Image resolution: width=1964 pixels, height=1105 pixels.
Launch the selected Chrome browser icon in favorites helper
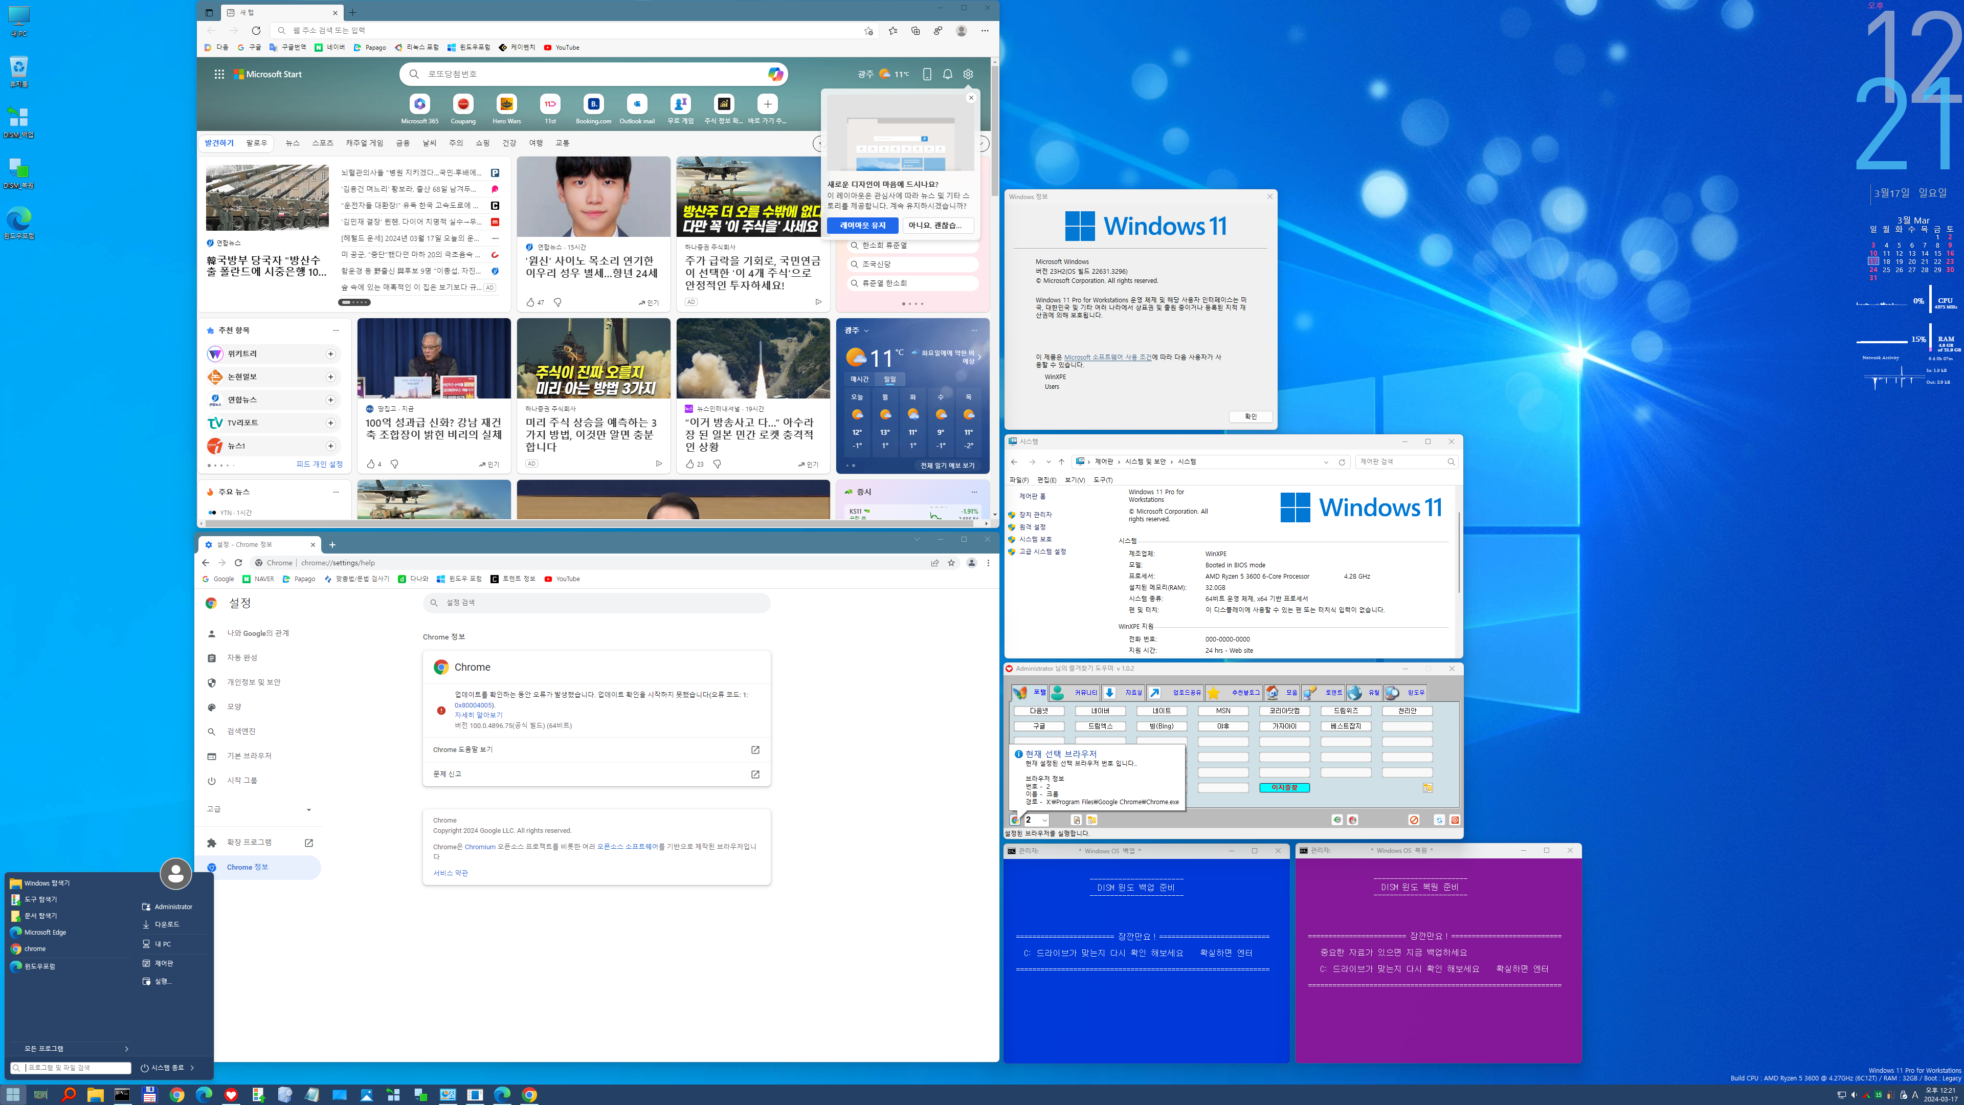pos(1015,820)
